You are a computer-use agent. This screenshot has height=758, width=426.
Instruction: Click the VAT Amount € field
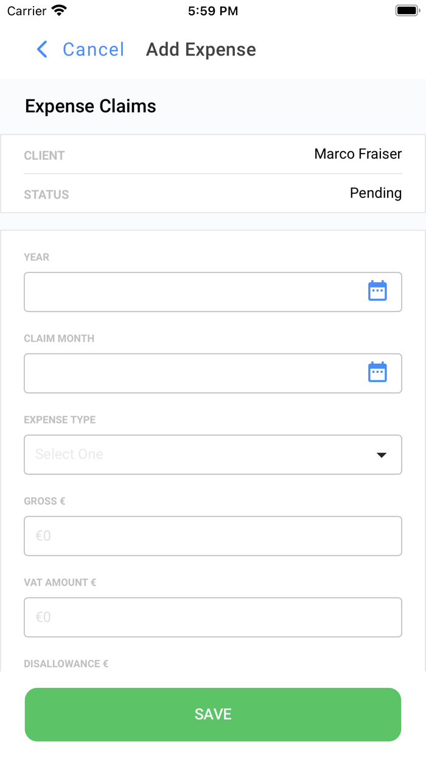(213, 617)
